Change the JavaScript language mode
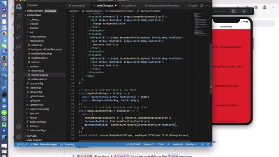The height and width of the screenshot is (157, 279). [177, 144]
